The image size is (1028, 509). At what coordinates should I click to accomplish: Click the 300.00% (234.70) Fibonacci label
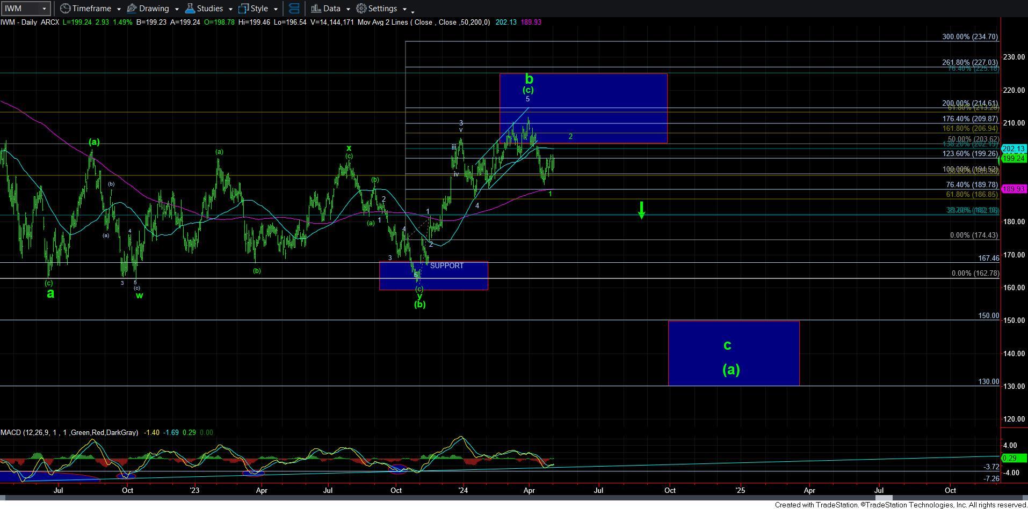click(x=969, y=37)
